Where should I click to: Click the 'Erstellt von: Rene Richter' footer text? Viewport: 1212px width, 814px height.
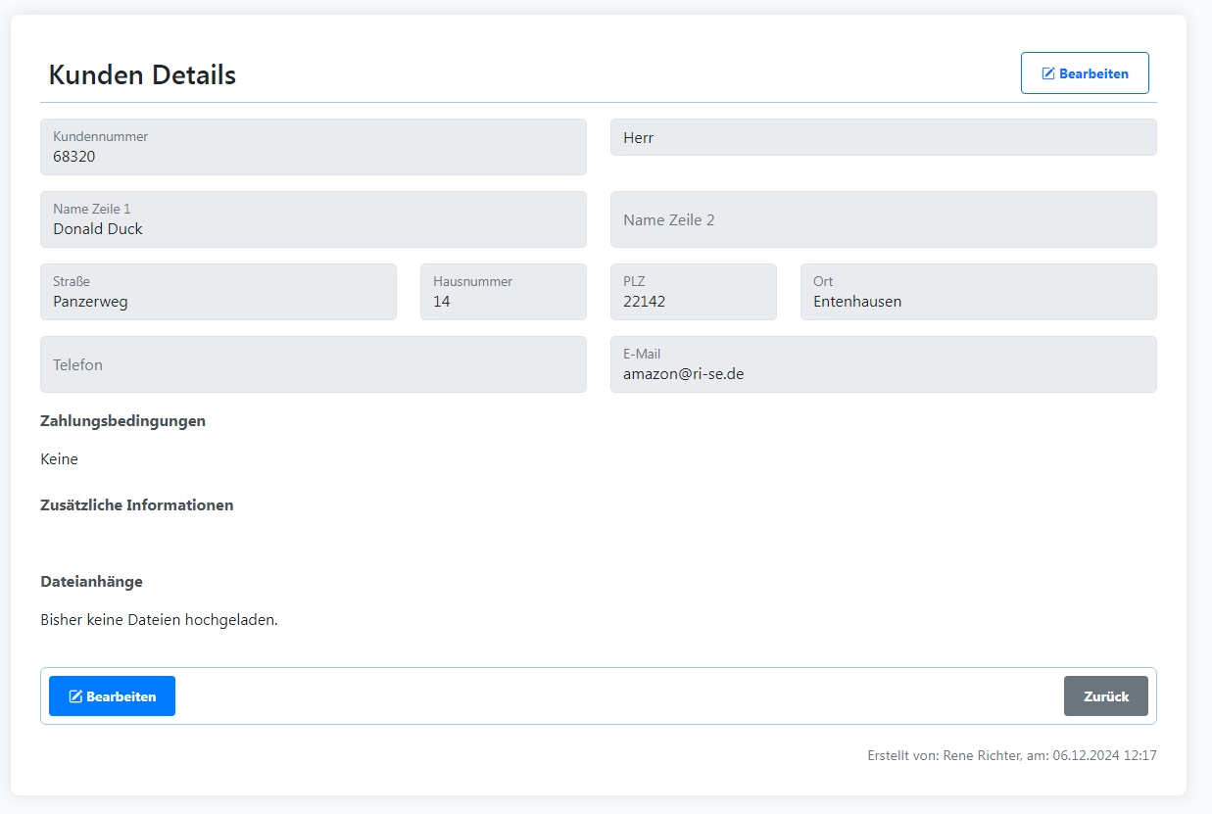coord(1011,755)
